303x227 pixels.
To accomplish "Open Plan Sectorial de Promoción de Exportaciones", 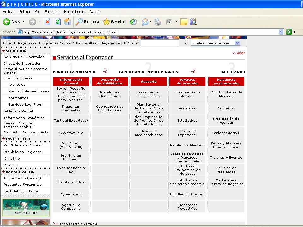I will [x=149, y=108].
